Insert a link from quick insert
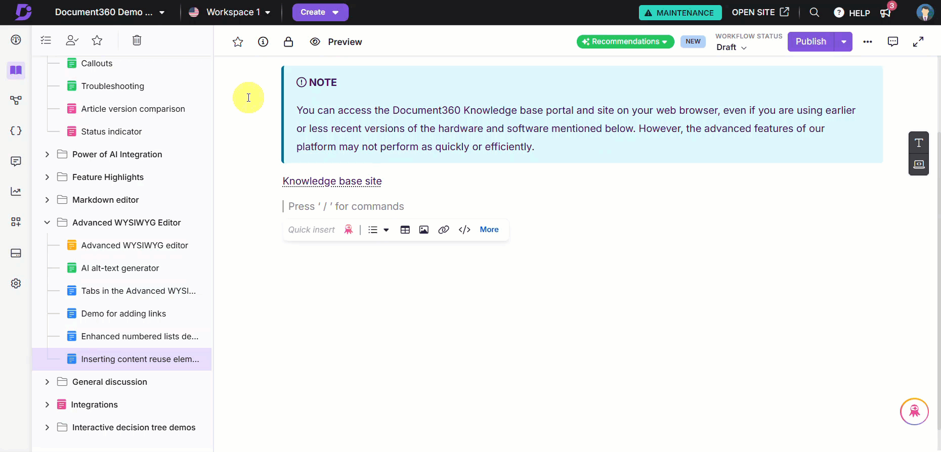Viewport: 941px width, 452px height. pyautogui.click(x=444, y=230)
